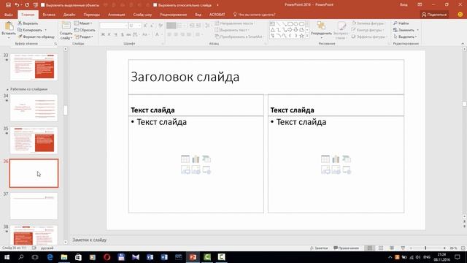The width and height of the screenshot is (467, 263).
Task: Expand the shapes gallery More arrow
Action: tap(307, 36)
